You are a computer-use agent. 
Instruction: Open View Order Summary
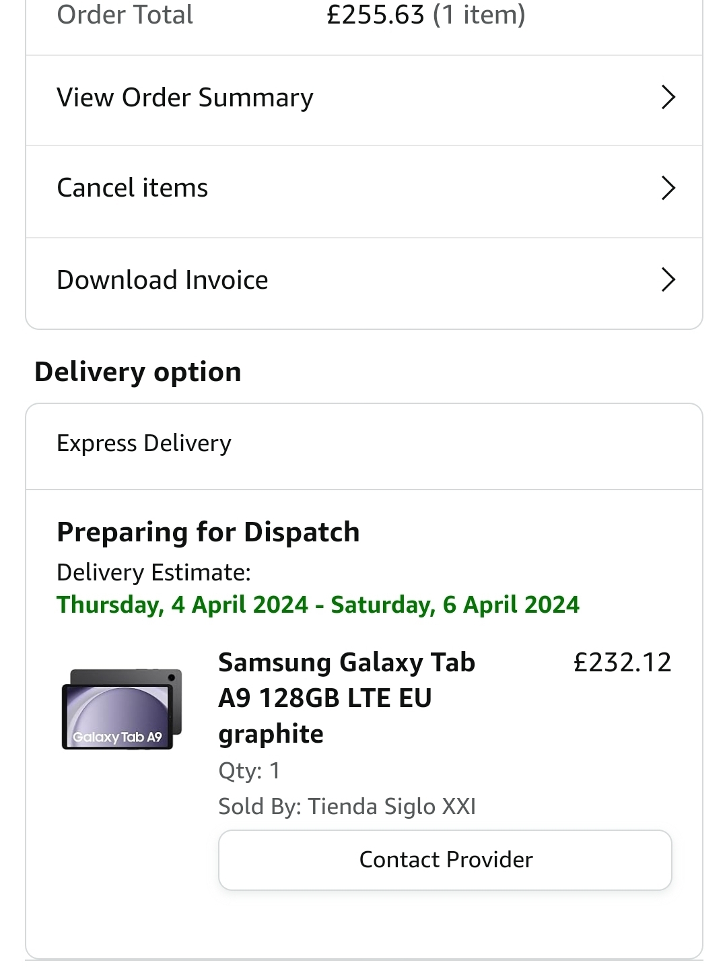click(185, 98)
